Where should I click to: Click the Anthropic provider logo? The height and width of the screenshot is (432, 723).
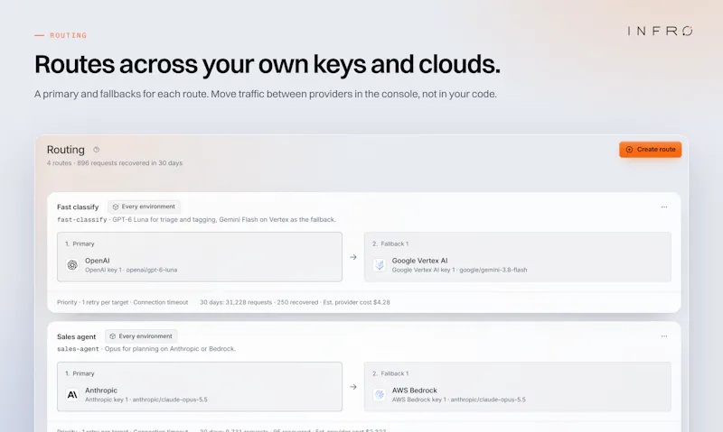[x=72, y=394]
